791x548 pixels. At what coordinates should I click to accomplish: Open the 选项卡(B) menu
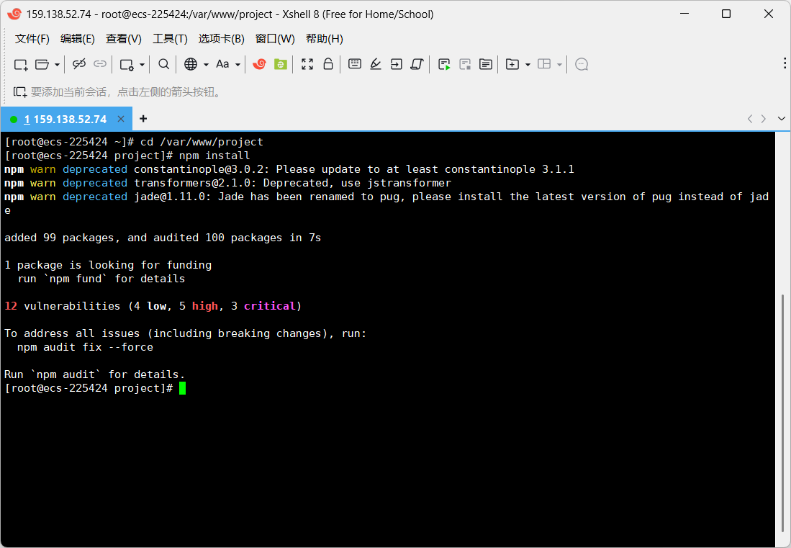point(221,39)
